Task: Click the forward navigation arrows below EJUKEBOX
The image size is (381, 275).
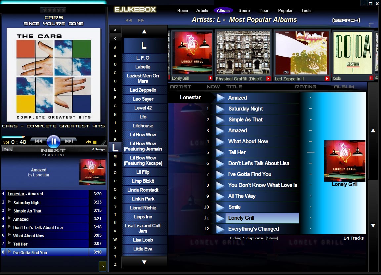Action: click(141, 20)
